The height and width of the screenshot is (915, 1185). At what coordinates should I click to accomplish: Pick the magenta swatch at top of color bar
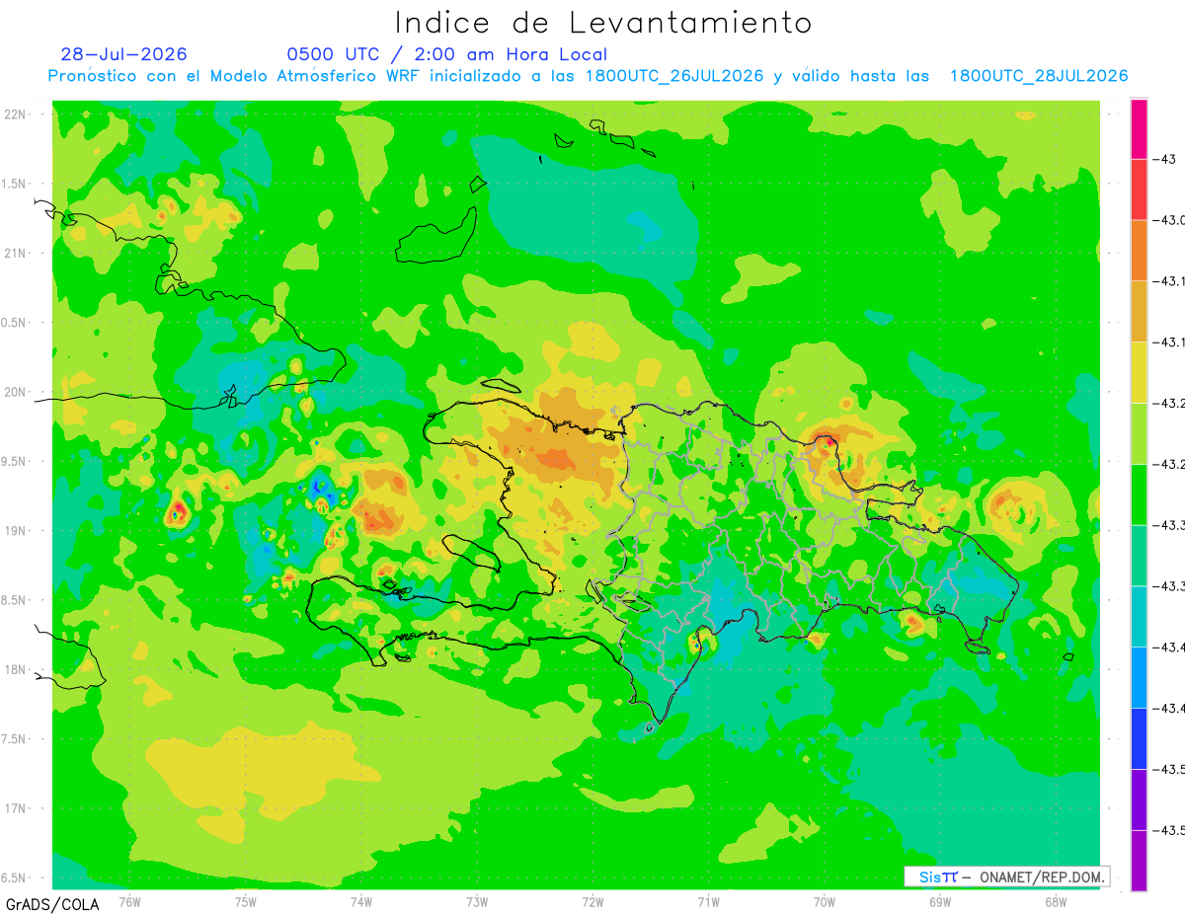pyautogui.click(x=1139, y=128)
